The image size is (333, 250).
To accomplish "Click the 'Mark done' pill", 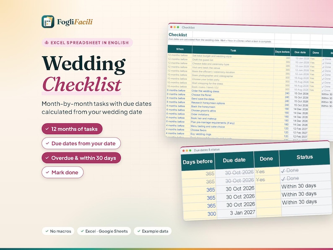I will [x=62, y=172].
